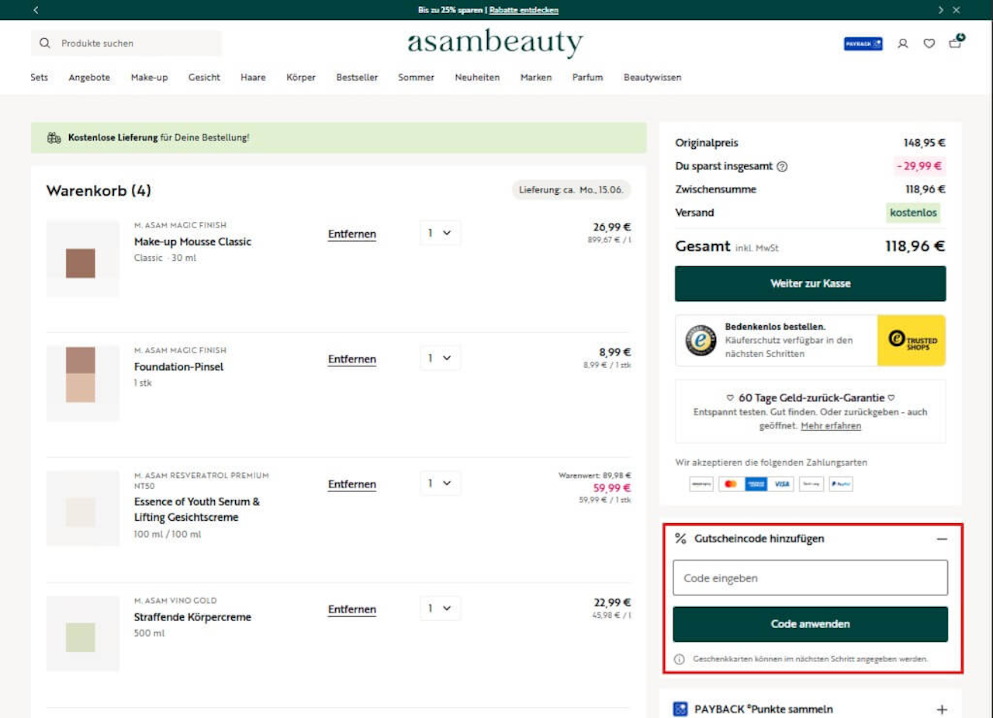This screenshot has height=718, width=993.
Task: Open Straffende Körpercreme product thumbnail
Action: pyautogui.click(x=82, y=633)
